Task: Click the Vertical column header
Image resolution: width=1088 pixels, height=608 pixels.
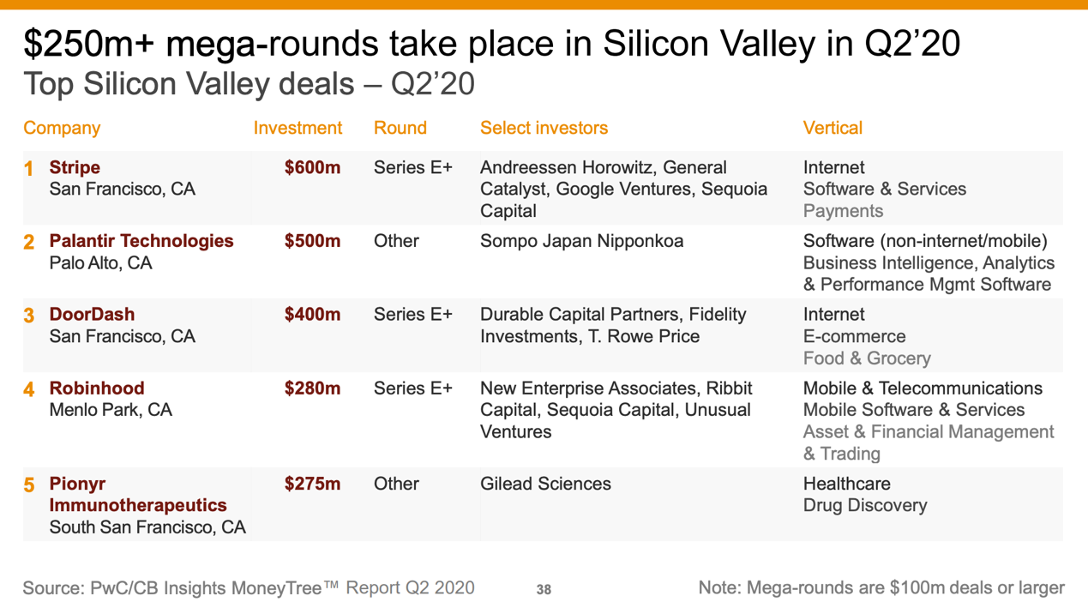Action: coord(833,129)
